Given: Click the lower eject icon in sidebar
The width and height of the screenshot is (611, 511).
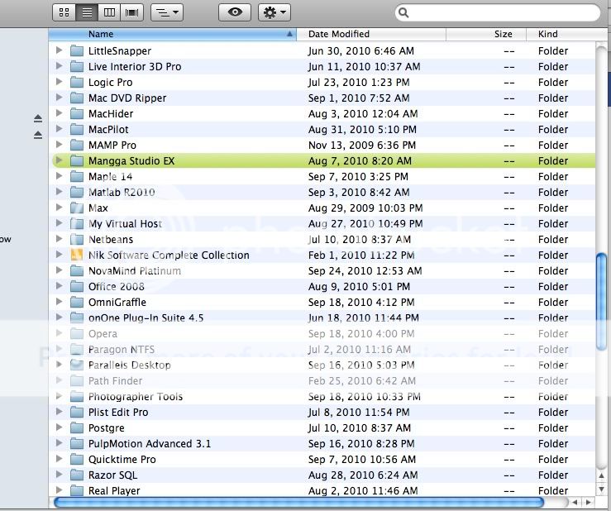Looking at the screenshot, I should 38,136.
